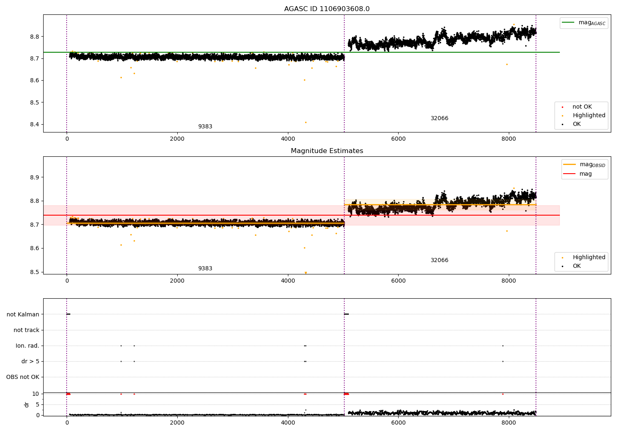Click obsid label 9383 in top plot

point(205,127)
